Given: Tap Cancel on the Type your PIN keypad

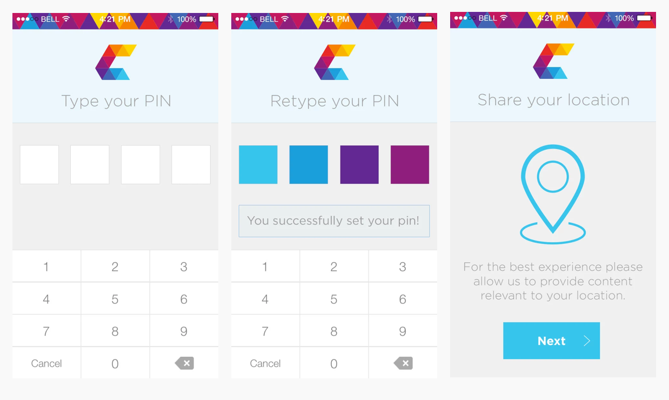Looking at the screenshot, I should tap(46, 363).
